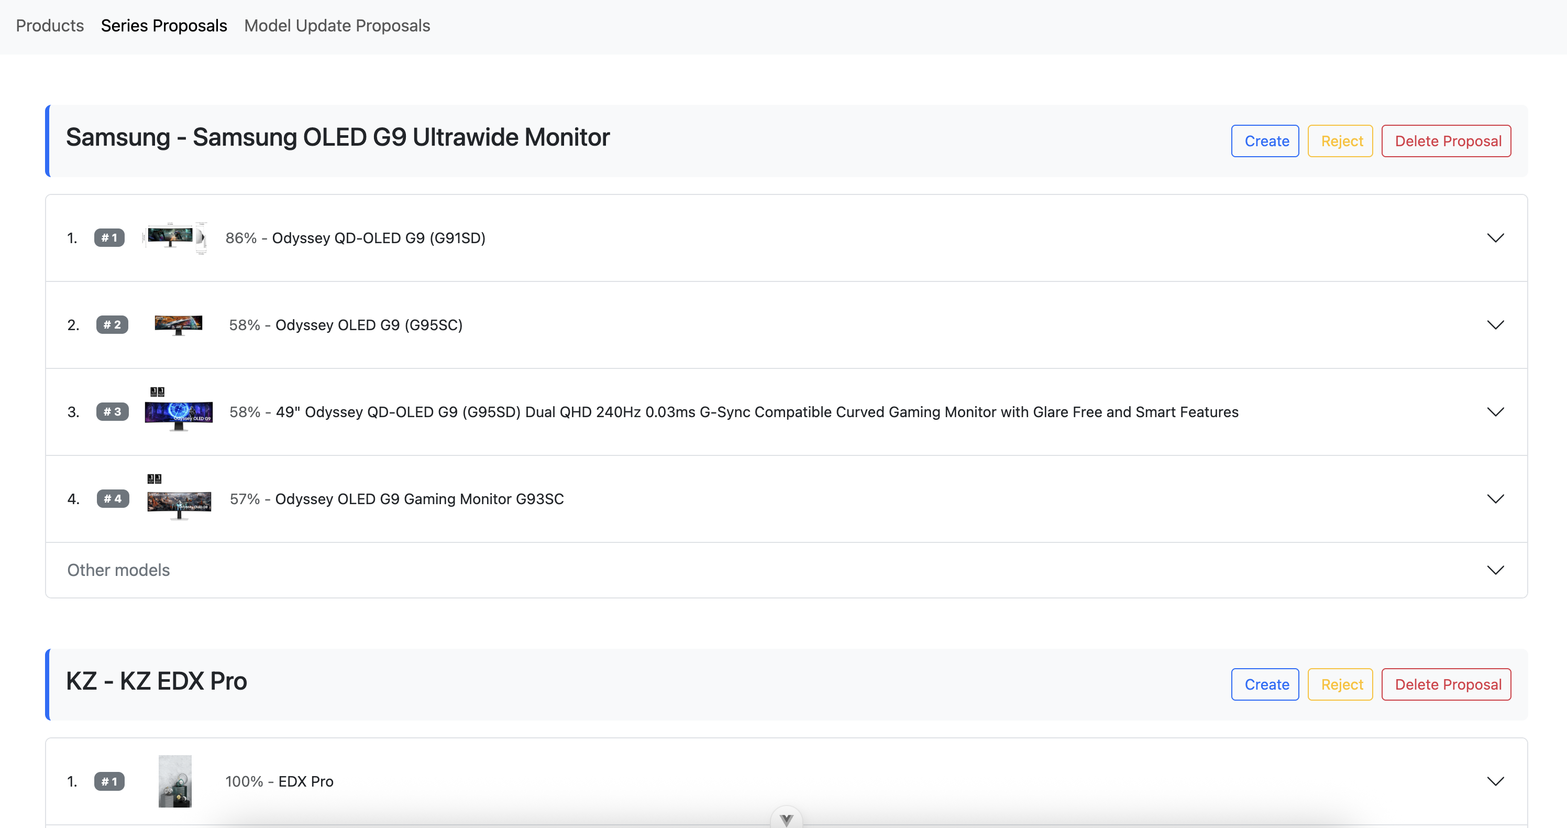The image size is (1567, 828).
Task: Expand Odyssey OLED G9 (G95SC) row chevron
Action: click(1495, 325)
